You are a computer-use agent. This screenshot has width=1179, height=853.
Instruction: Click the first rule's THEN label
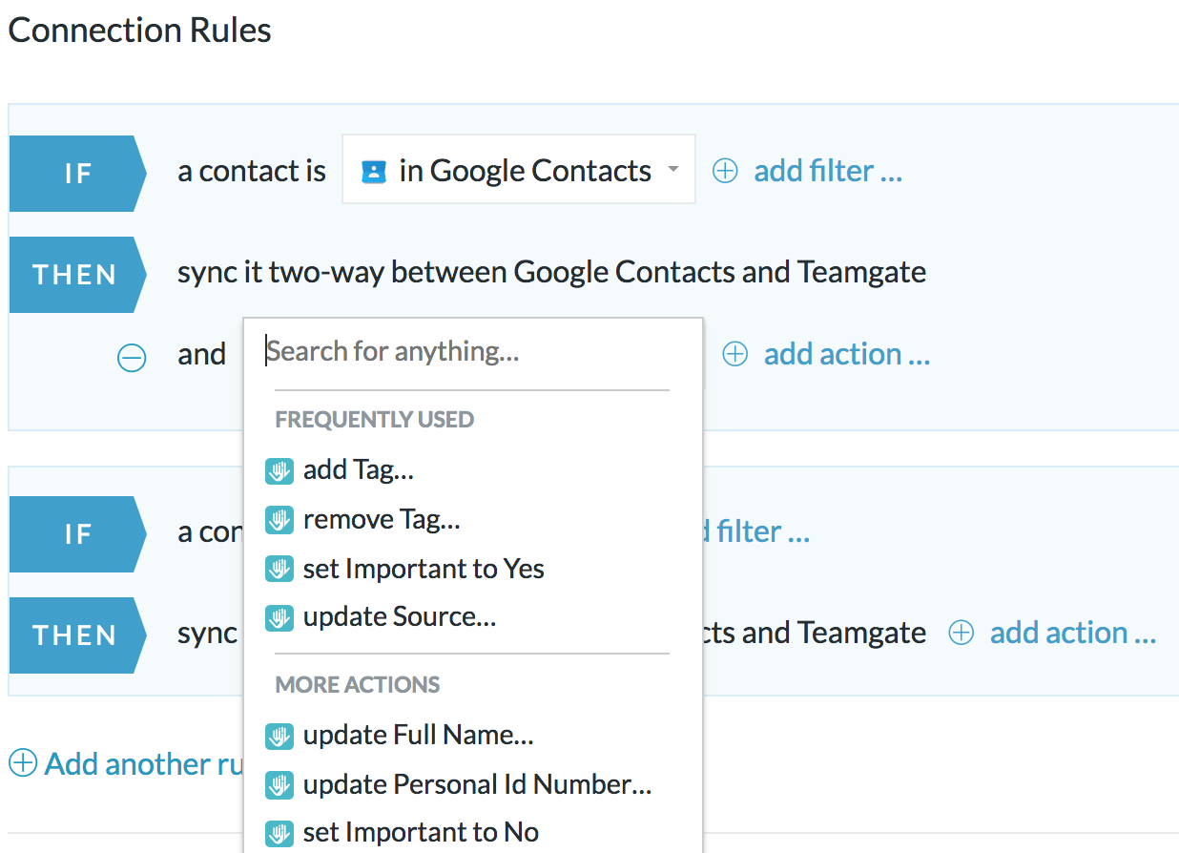pyautogui.click(x=77, y=275)
